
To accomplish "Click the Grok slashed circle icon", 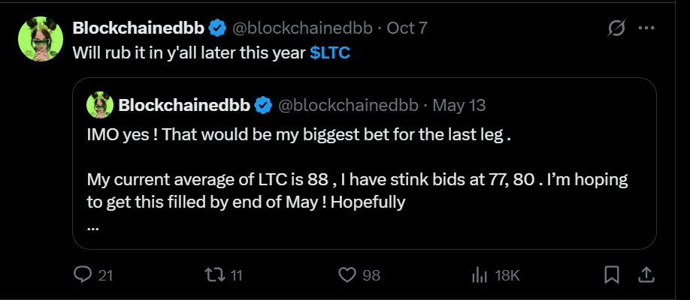I will point(616,29).
